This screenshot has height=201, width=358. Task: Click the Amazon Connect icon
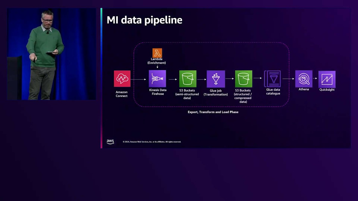[x=122, y=79]
